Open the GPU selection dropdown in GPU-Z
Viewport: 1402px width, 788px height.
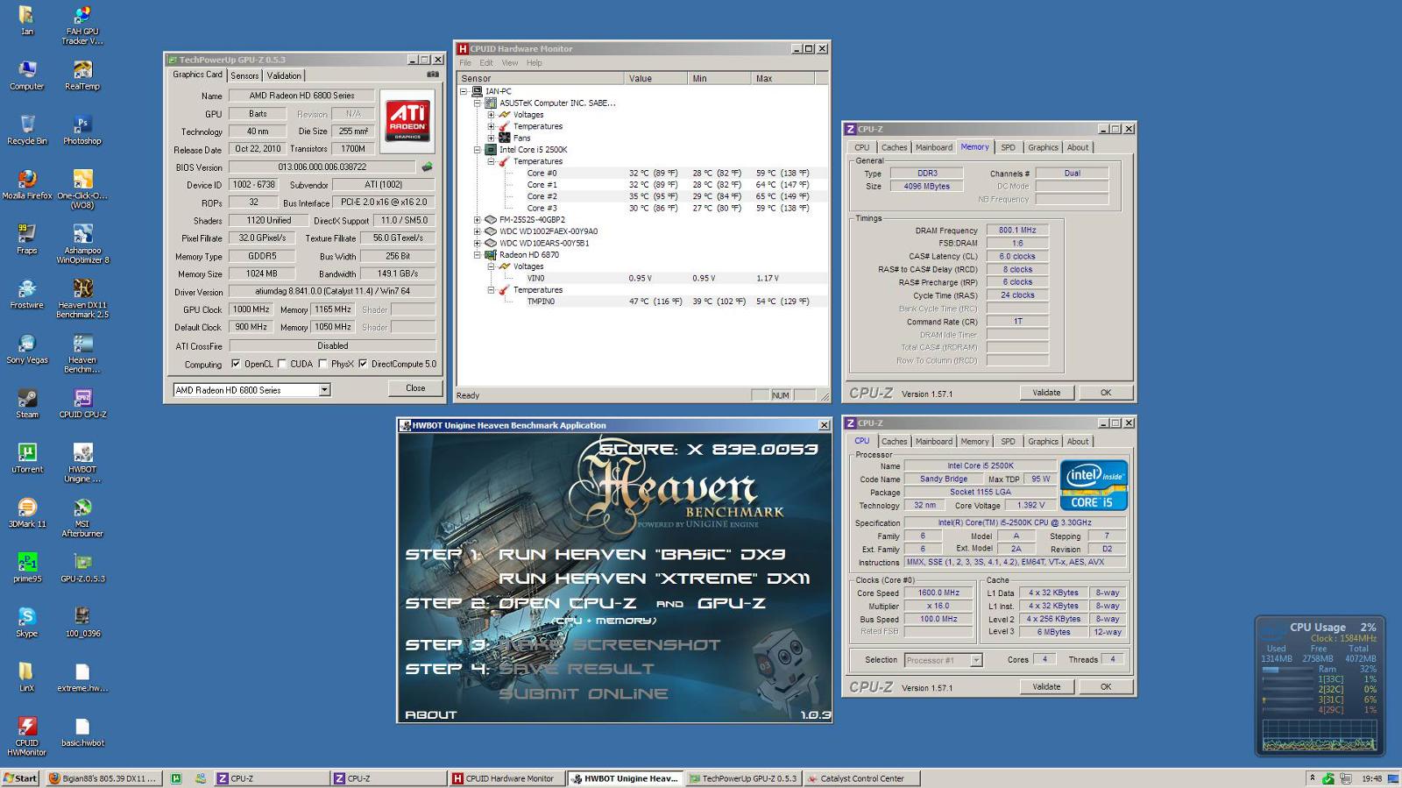[324, 390]
